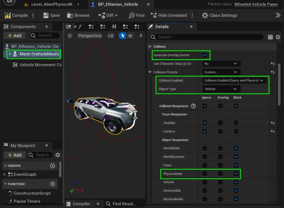Screen dimensions: 284x208
Task: Click the translate move tool in viewport
Action: [130, 36]
